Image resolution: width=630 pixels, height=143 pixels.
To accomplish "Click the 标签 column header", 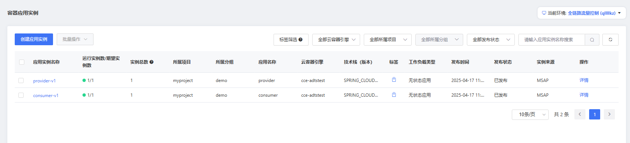I will pyautogui.click(x=394, y=62).
